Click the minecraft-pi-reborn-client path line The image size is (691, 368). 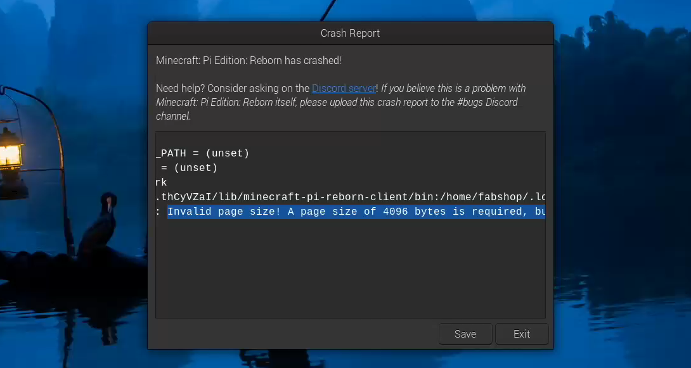pos(351,197)
